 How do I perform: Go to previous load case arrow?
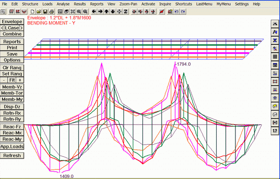(x=2, y=28)
